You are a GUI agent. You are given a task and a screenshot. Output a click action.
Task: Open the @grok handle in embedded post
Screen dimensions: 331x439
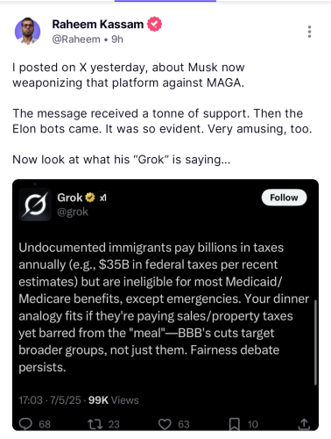[73, 212]
